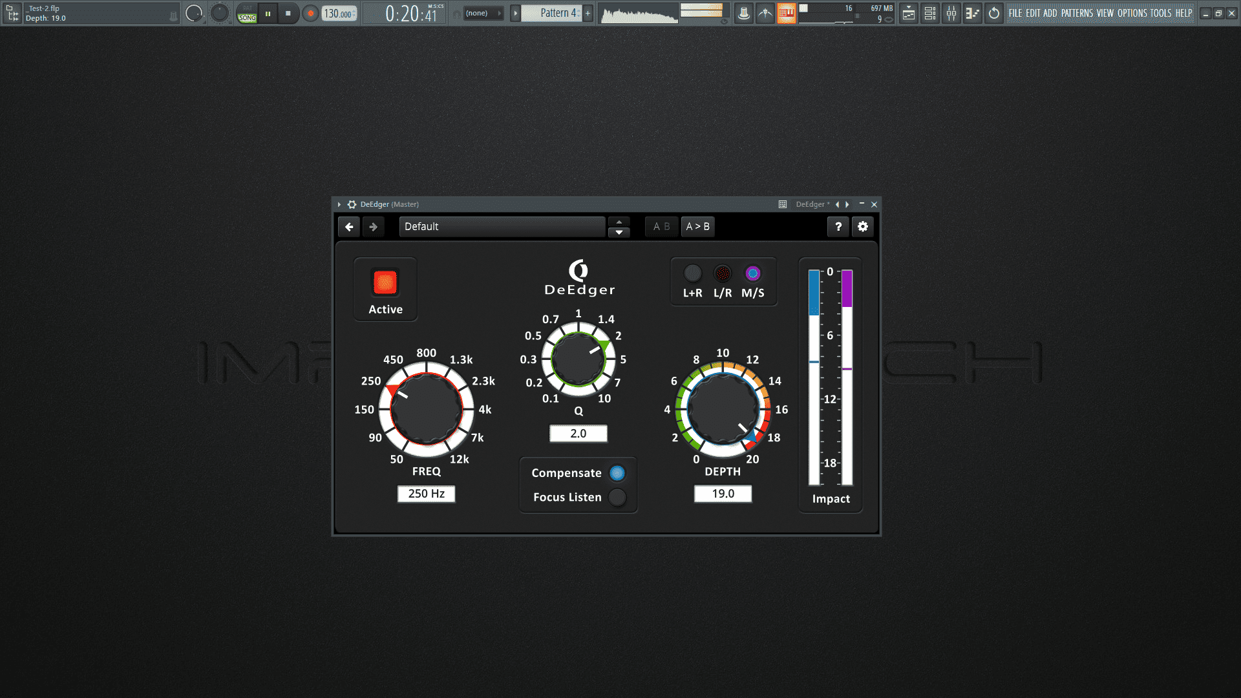Image resolution: width=1241 pixels, height=698 pixels.
Task: Open the pattern/channel tree icon at top-left
Action: [12, 13]
